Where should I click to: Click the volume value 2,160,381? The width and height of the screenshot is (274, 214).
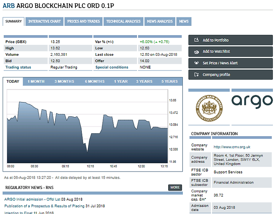tap(59, 55)
